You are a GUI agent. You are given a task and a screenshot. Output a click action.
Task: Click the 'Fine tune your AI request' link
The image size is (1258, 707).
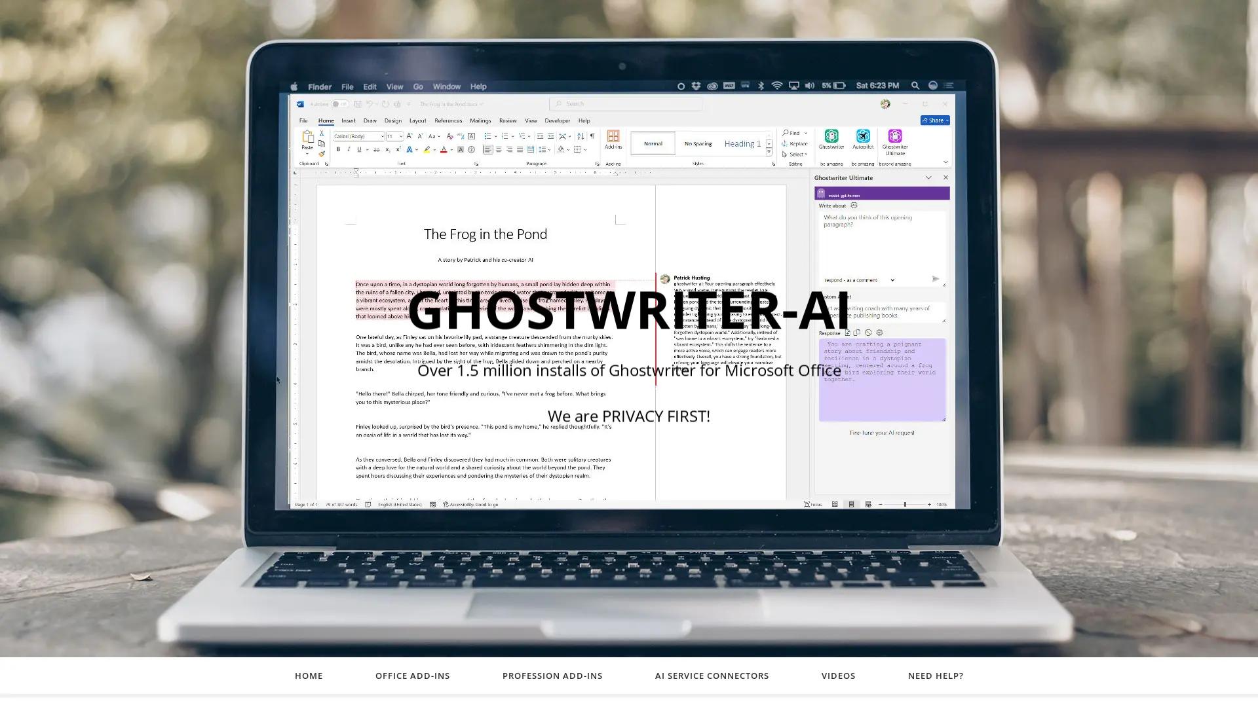883,433
